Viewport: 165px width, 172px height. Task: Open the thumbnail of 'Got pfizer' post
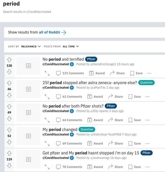[x=28, y=159]
